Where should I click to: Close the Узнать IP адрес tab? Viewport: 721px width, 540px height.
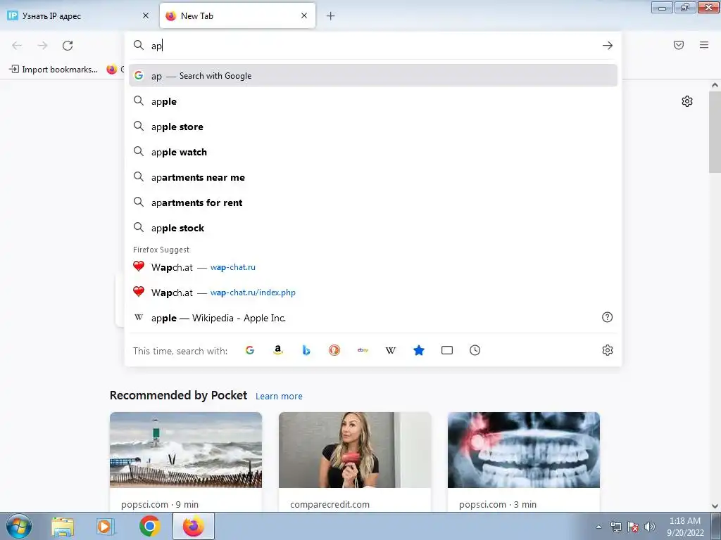146,15
